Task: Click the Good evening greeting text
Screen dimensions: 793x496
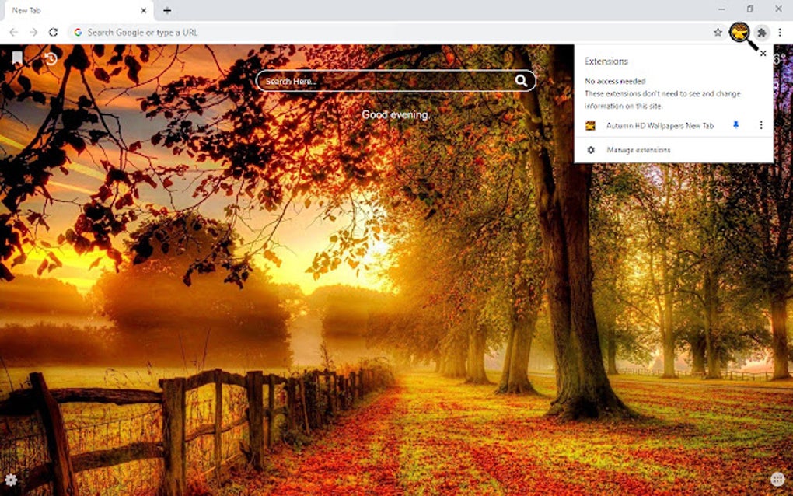Action: coord(396,115)
